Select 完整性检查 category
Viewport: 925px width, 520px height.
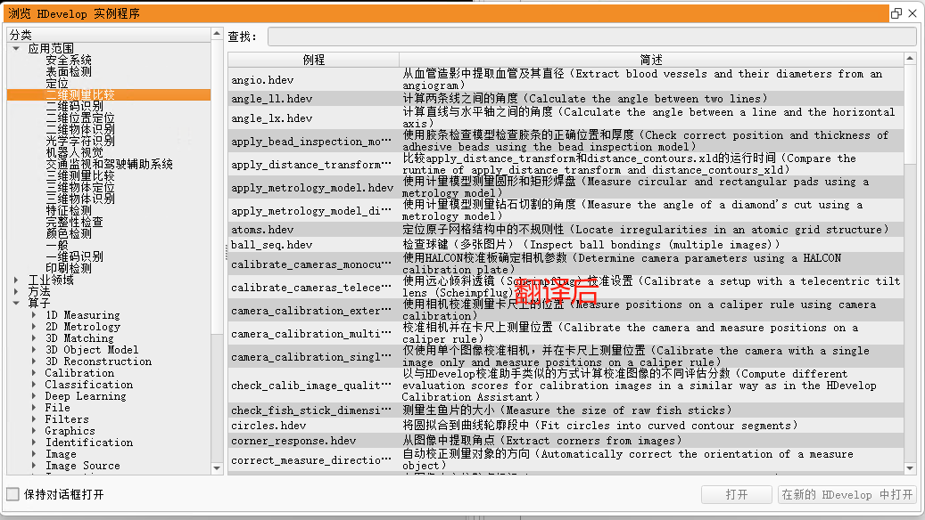click(74, 222)
